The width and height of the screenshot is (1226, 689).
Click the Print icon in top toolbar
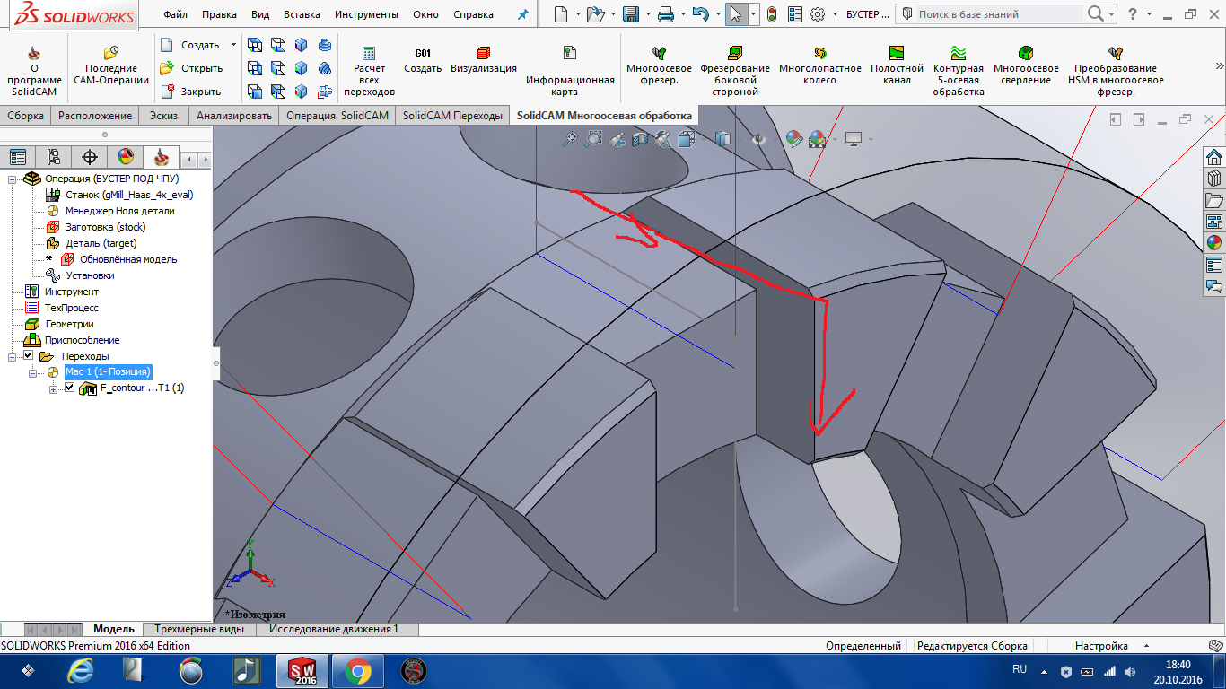pos(666,14)
